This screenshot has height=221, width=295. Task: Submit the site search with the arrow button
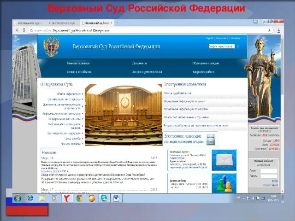(238, 47)
